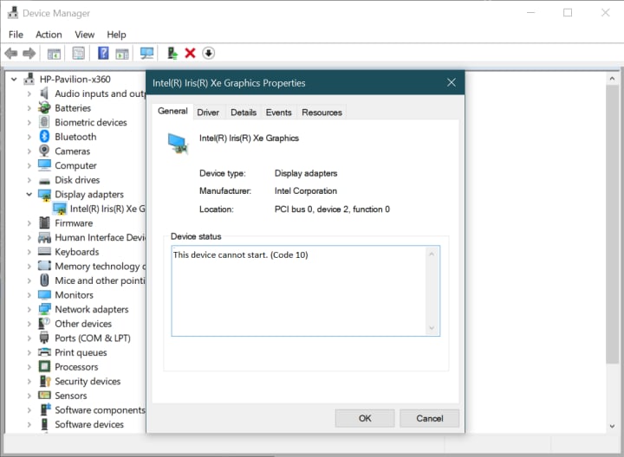Screen dimensions: 624x457
Task: Expand the Computer category arrow
Action: click(x=29, y=165)
